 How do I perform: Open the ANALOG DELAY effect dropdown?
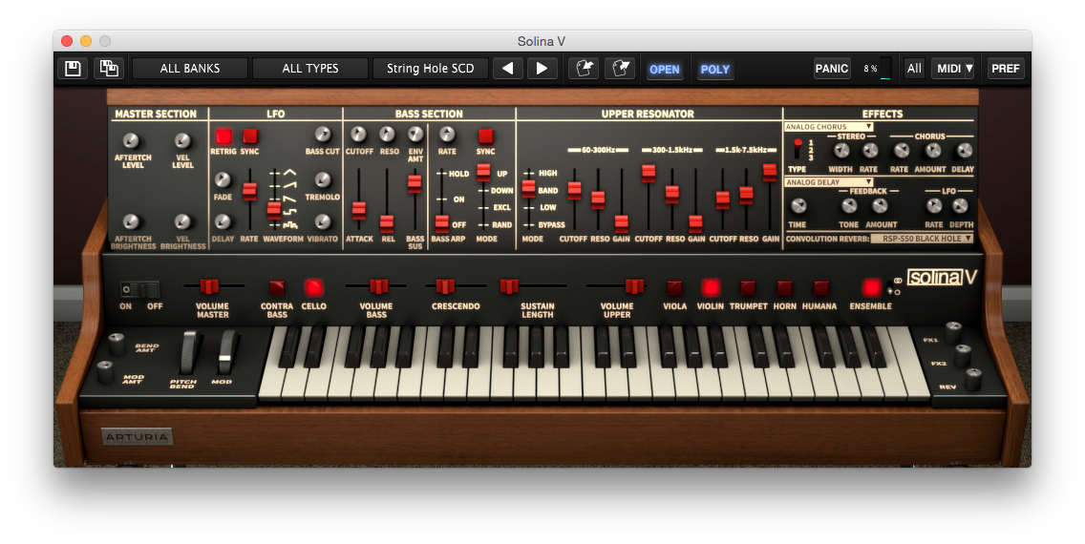829,182
